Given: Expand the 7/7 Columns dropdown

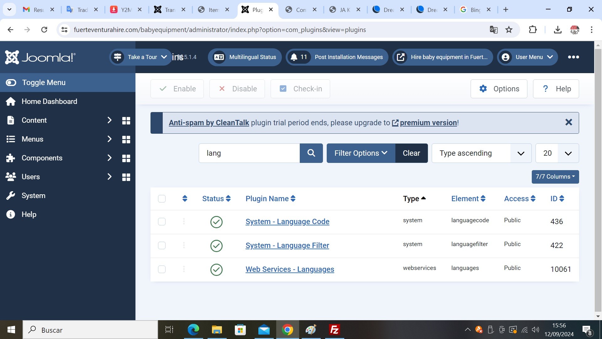Looking at the screenshot, I should tap(555, 177).
